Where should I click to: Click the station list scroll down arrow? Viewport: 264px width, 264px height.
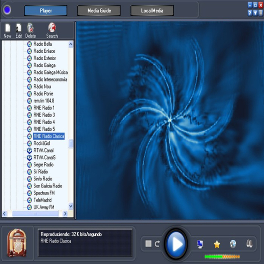[x=71, y=206]
